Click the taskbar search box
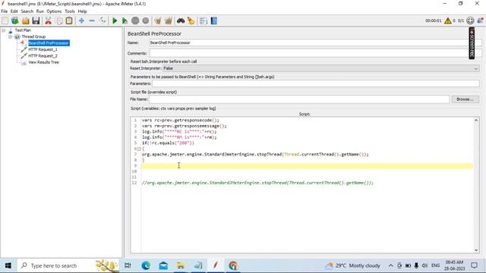The width and height of the screenshot is (486, 273). tap(68, 265)
